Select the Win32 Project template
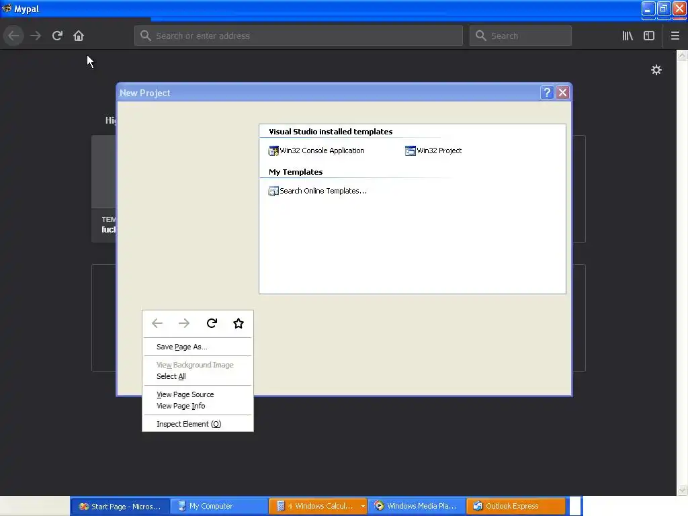688x516 pixels. 433,150
